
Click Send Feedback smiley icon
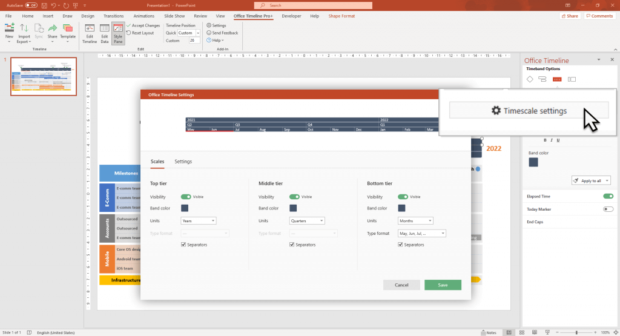[x=209, y=33]
